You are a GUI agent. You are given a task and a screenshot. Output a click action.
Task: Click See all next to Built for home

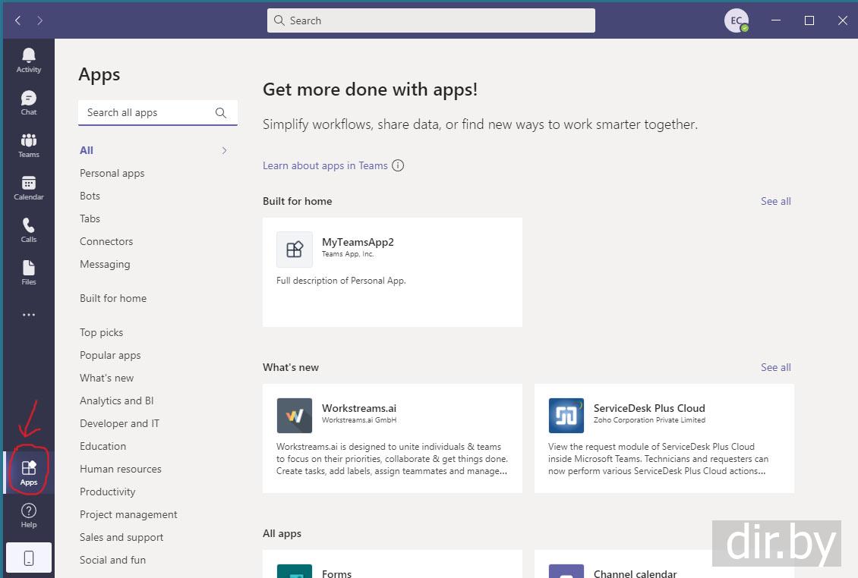point(775,201)
